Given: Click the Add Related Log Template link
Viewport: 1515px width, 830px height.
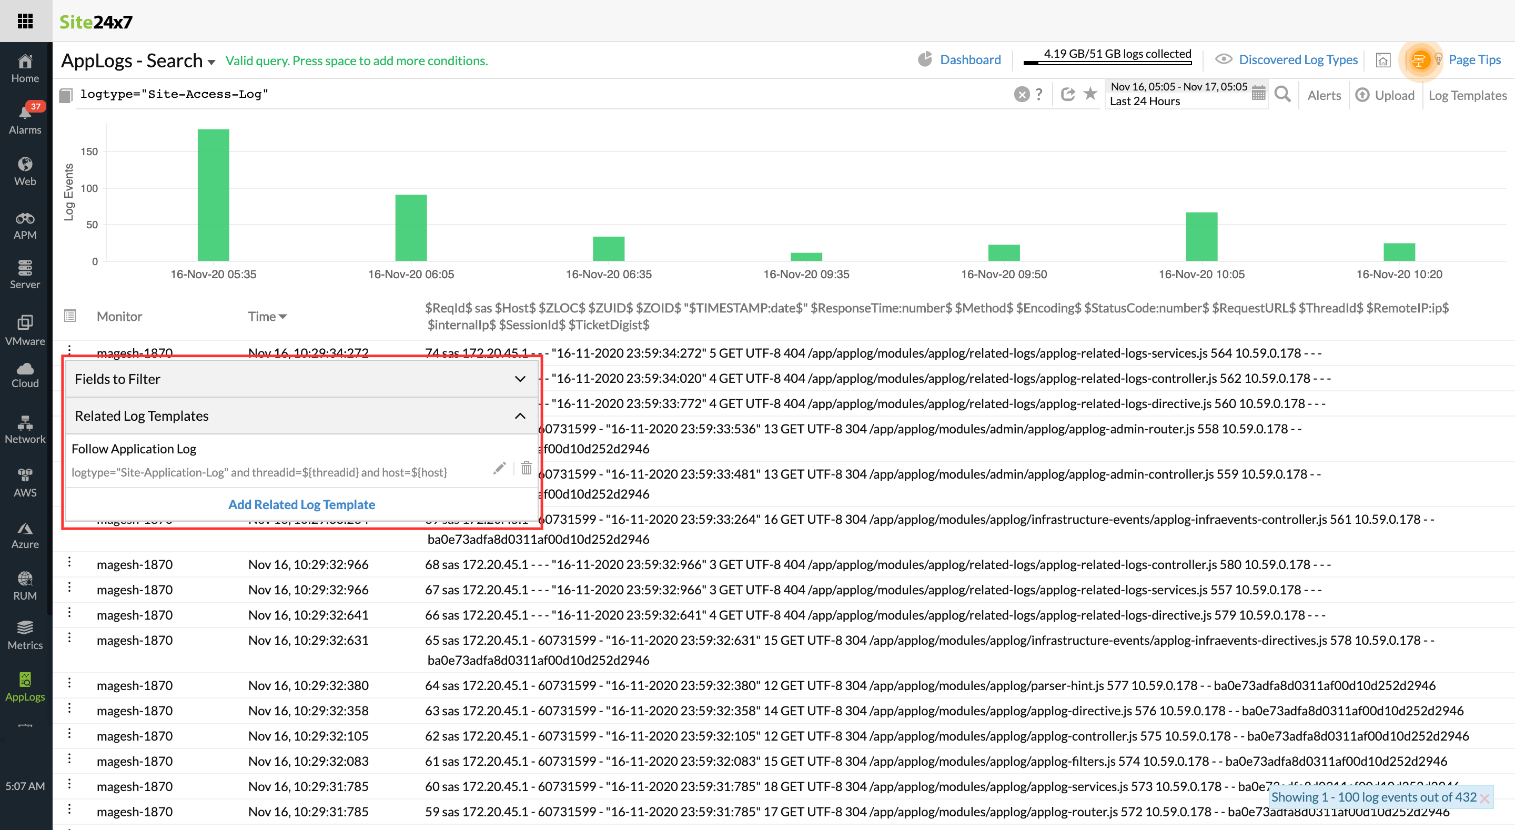Looking at the screenshot, I should pyautogui.click(x=301, y=504).
